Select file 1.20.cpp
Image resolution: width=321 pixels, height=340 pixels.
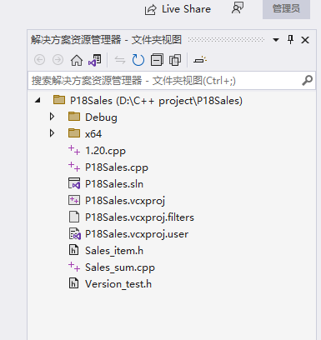(x=105, y=151)
